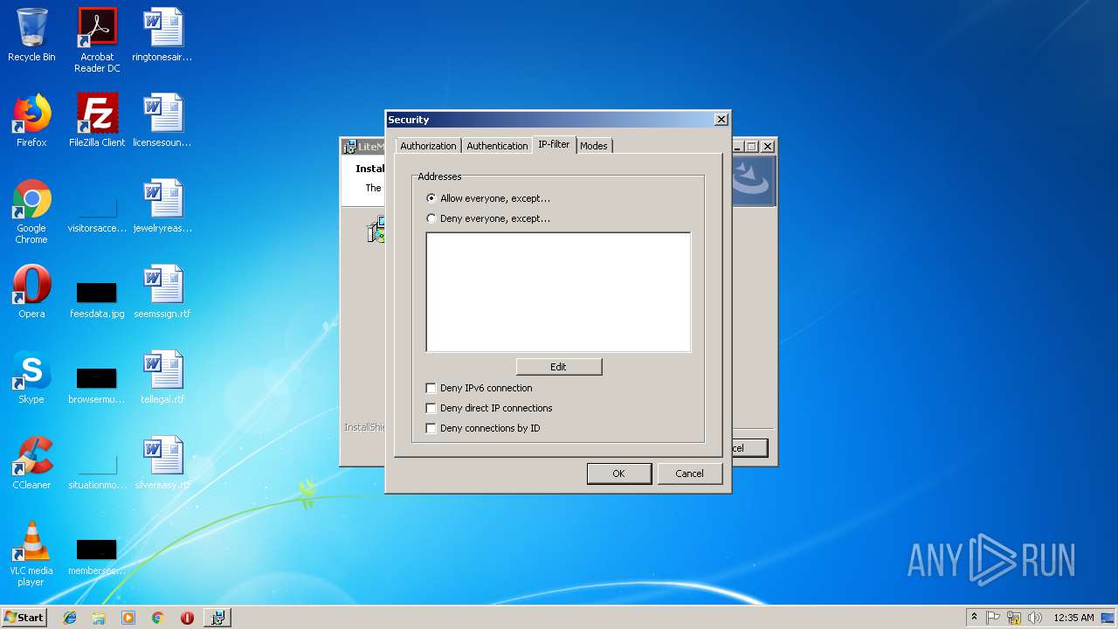
Task: Close the installer window behind
Action: tap(767, 147)
